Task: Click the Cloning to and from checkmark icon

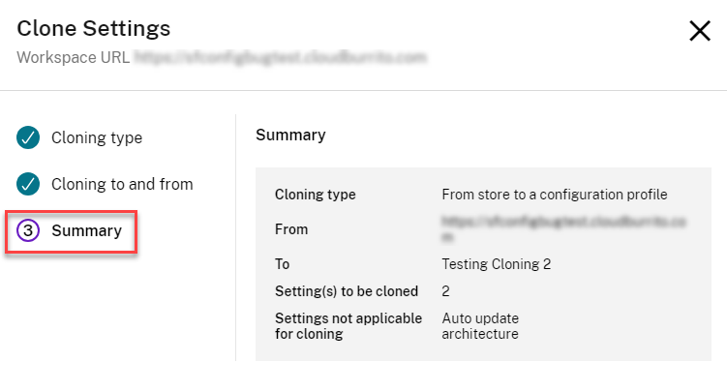Action: coord(27,184)
